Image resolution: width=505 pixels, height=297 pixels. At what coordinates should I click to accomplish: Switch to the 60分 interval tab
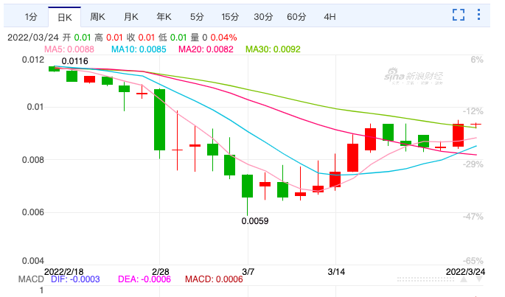297,16
